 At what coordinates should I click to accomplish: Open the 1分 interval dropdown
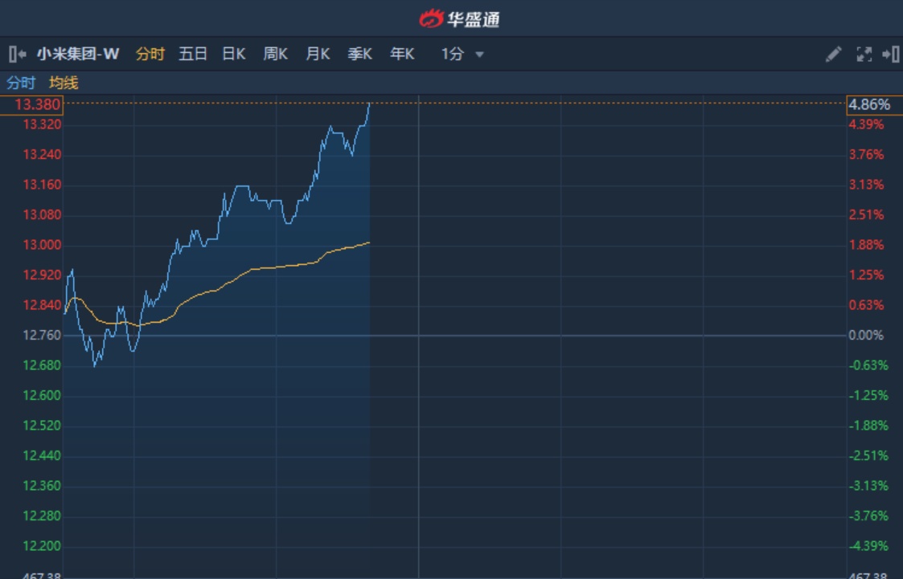click(454, 55)
